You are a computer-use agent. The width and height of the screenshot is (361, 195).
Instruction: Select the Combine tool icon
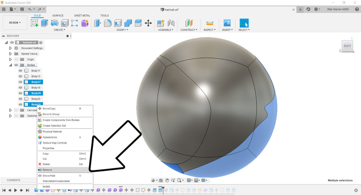[x=128, y=23]
